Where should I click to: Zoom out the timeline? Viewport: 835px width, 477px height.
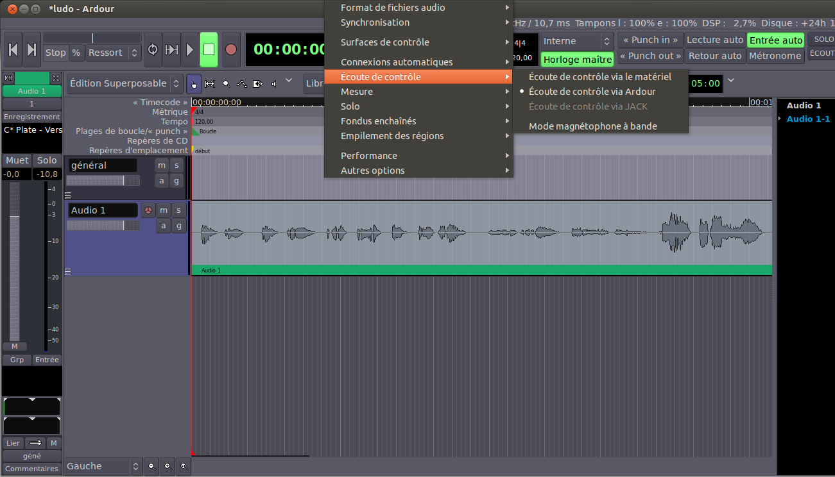coord(151,467)
